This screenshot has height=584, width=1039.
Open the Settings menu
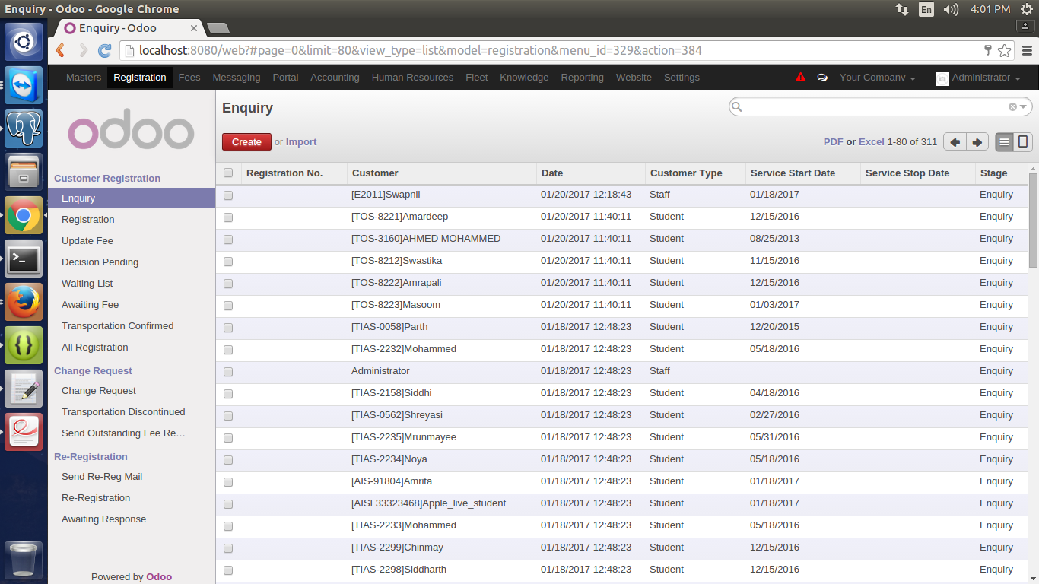coord(682,78)
